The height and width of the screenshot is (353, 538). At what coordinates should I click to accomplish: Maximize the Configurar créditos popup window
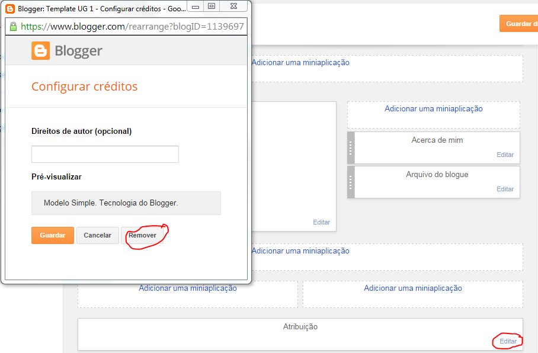[212, 6]
